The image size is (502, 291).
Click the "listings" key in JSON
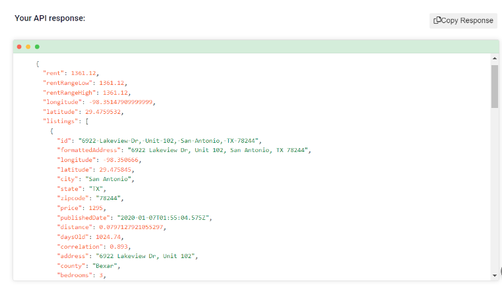click(61, 121)
